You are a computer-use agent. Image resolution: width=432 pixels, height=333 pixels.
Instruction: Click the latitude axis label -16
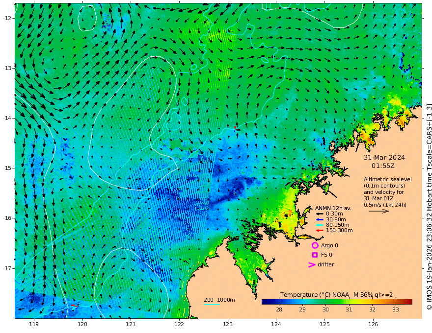pyautogui.click(x=7, y=218)
